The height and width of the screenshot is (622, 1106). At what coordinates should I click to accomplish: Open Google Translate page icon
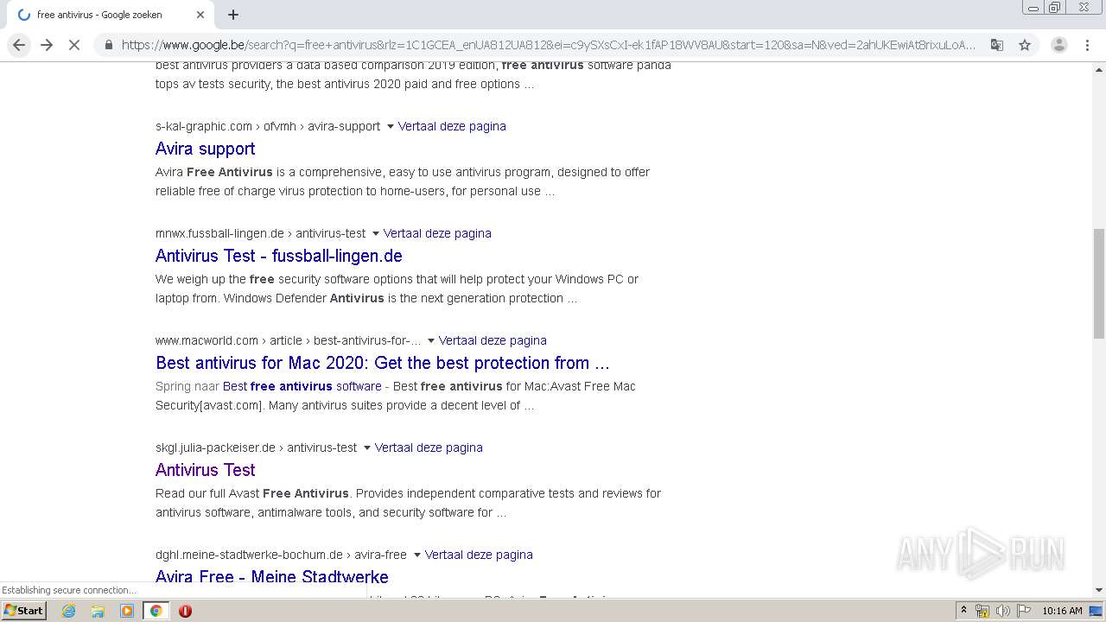pos(996,45)
